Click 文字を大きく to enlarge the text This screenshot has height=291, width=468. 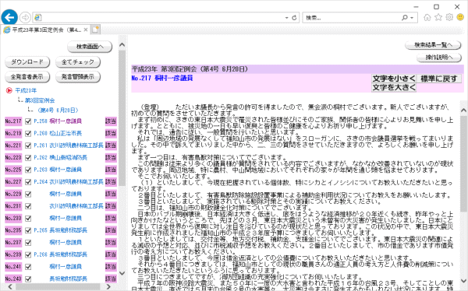pyautogui.click(x=394, y=88)
